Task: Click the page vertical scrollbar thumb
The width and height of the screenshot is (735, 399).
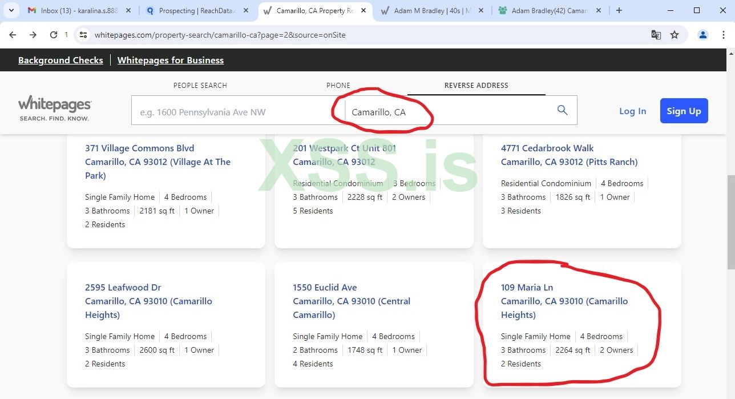Action: pos(730,223)
